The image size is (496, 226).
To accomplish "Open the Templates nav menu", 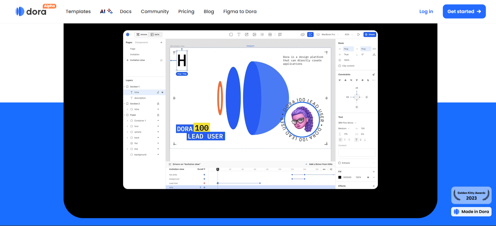I will tap(78, 11).
